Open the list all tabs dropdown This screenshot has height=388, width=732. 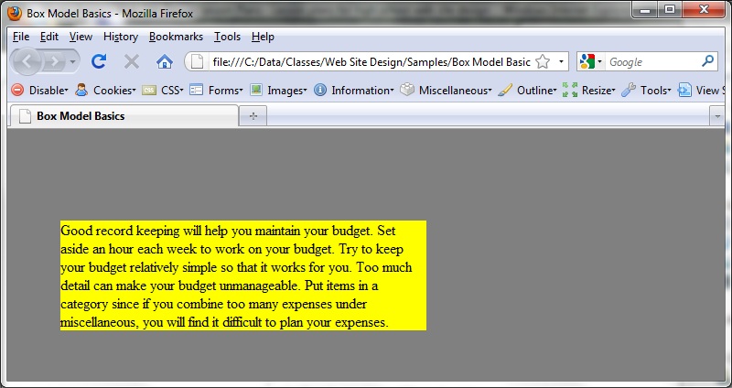[717, 116]
